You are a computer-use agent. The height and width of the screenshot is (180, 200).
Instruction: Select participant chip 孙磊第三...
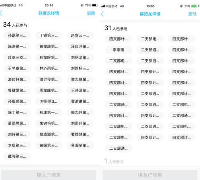(17, 35)
